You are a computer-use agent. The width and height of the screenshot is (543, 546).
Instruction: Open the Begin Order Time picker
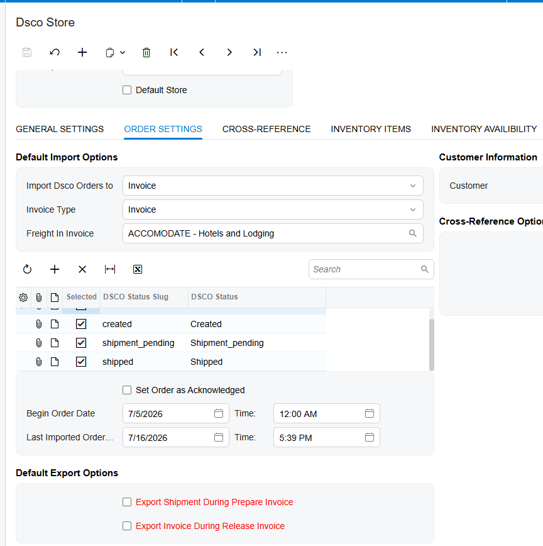point(370,413)
